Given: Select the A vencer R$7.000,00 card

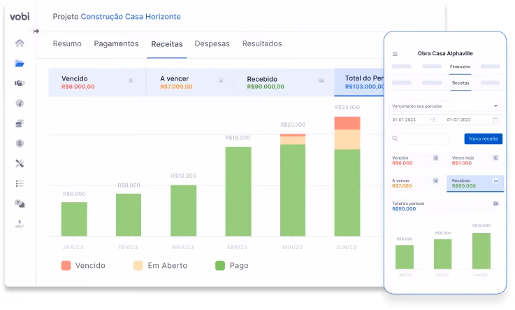Looking at the screenshot, I should click(x=191, y=82).
